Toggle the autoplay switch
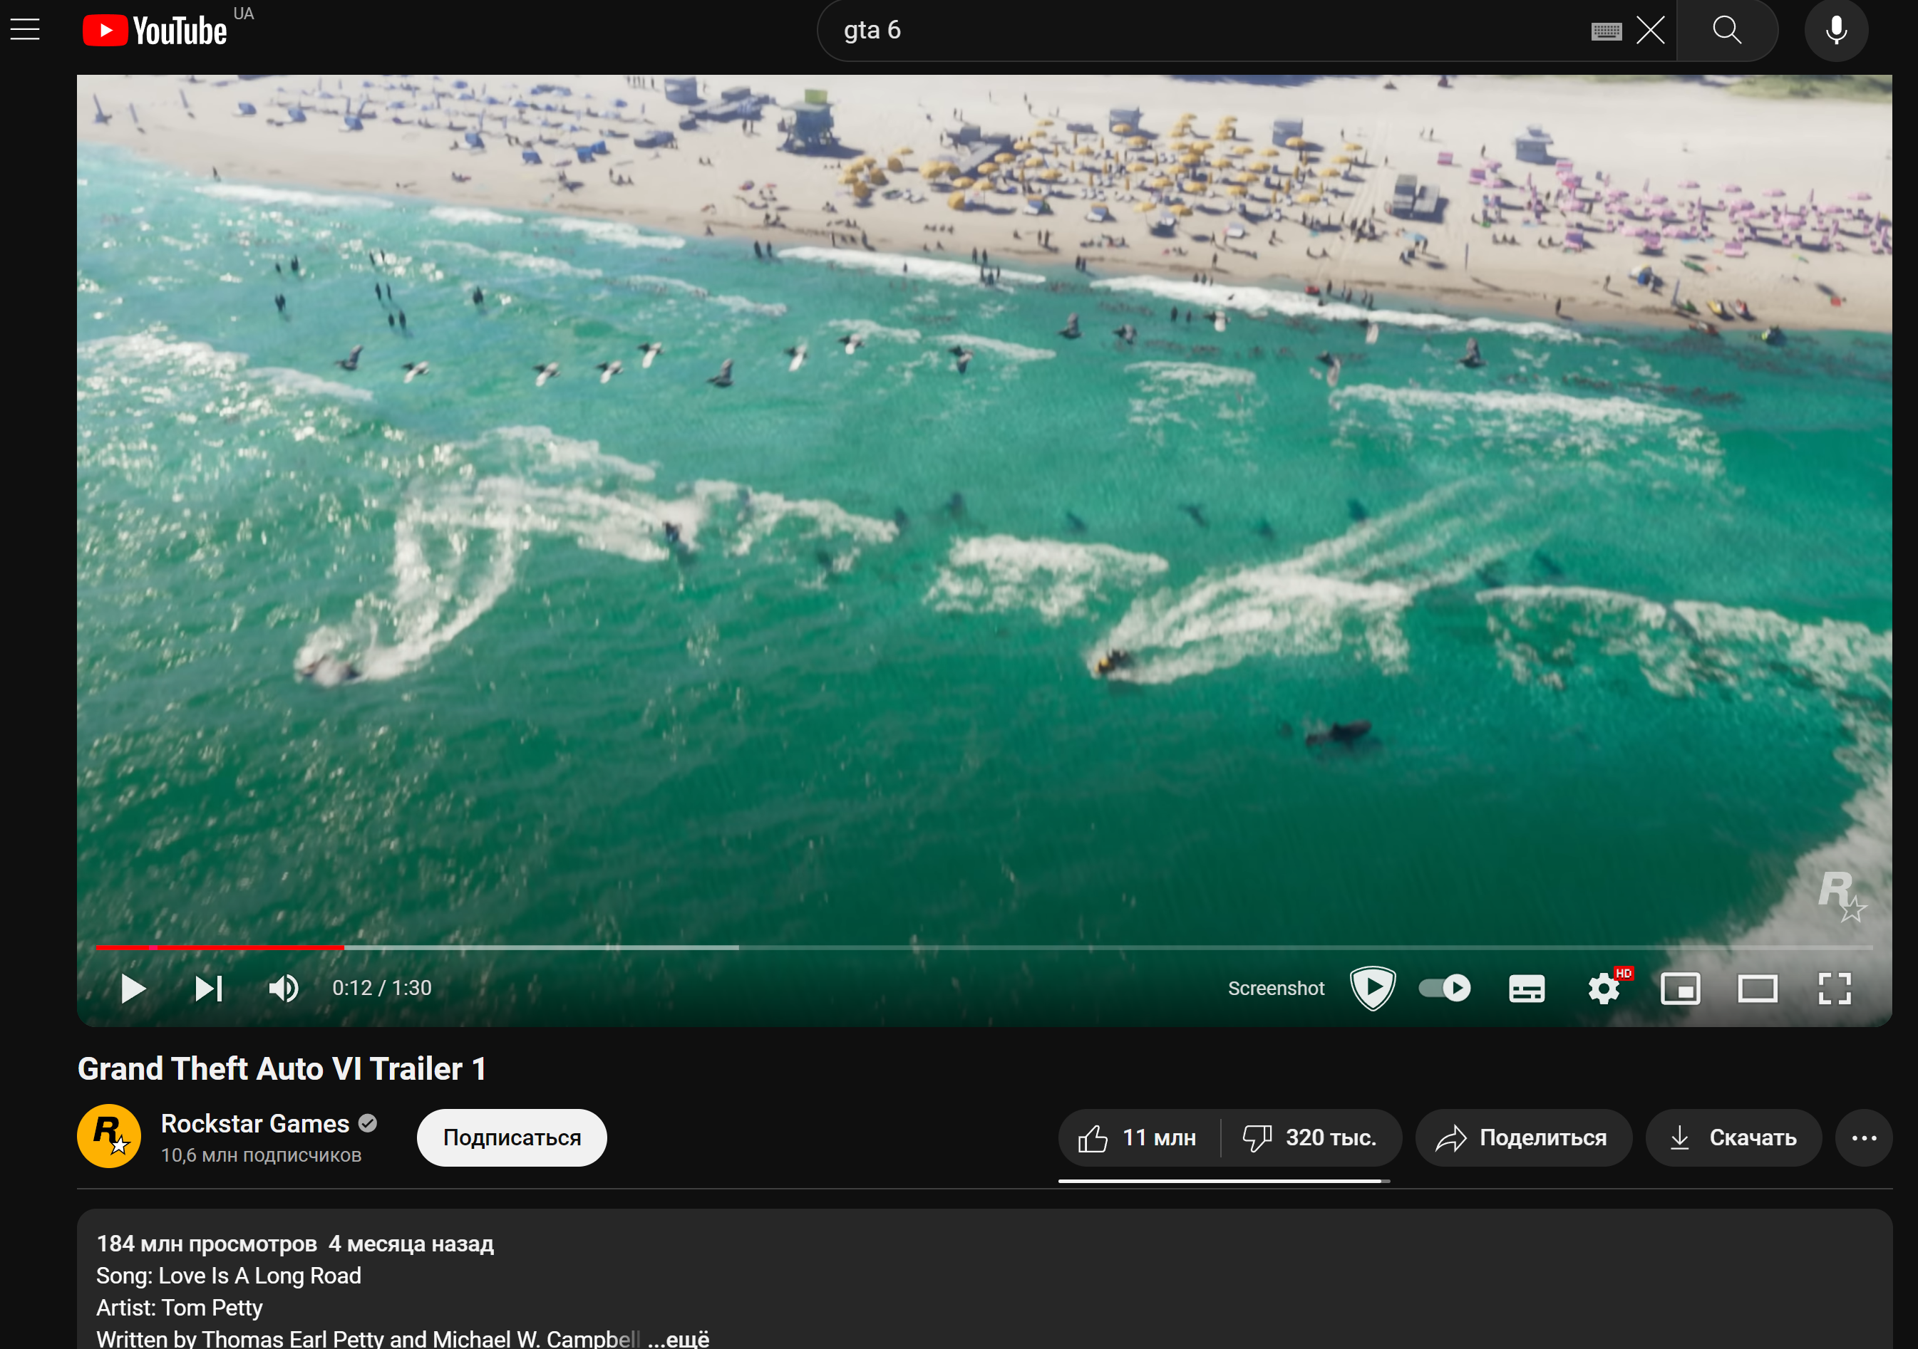 tap(1444, 989)
